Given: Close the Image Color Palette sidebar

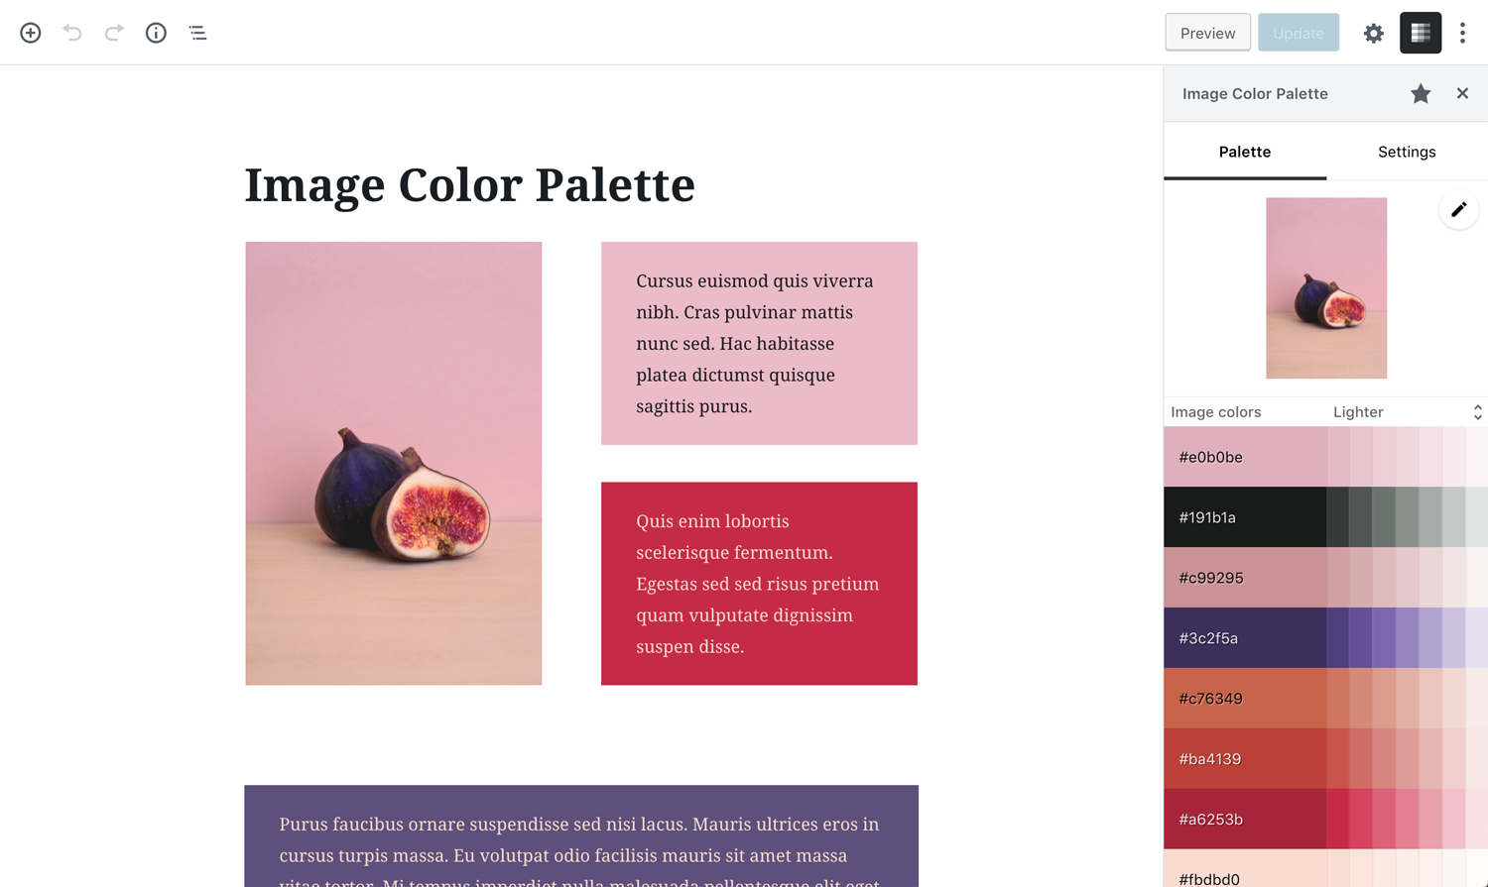Looking at the screenshot, I should click(1462, 93).
